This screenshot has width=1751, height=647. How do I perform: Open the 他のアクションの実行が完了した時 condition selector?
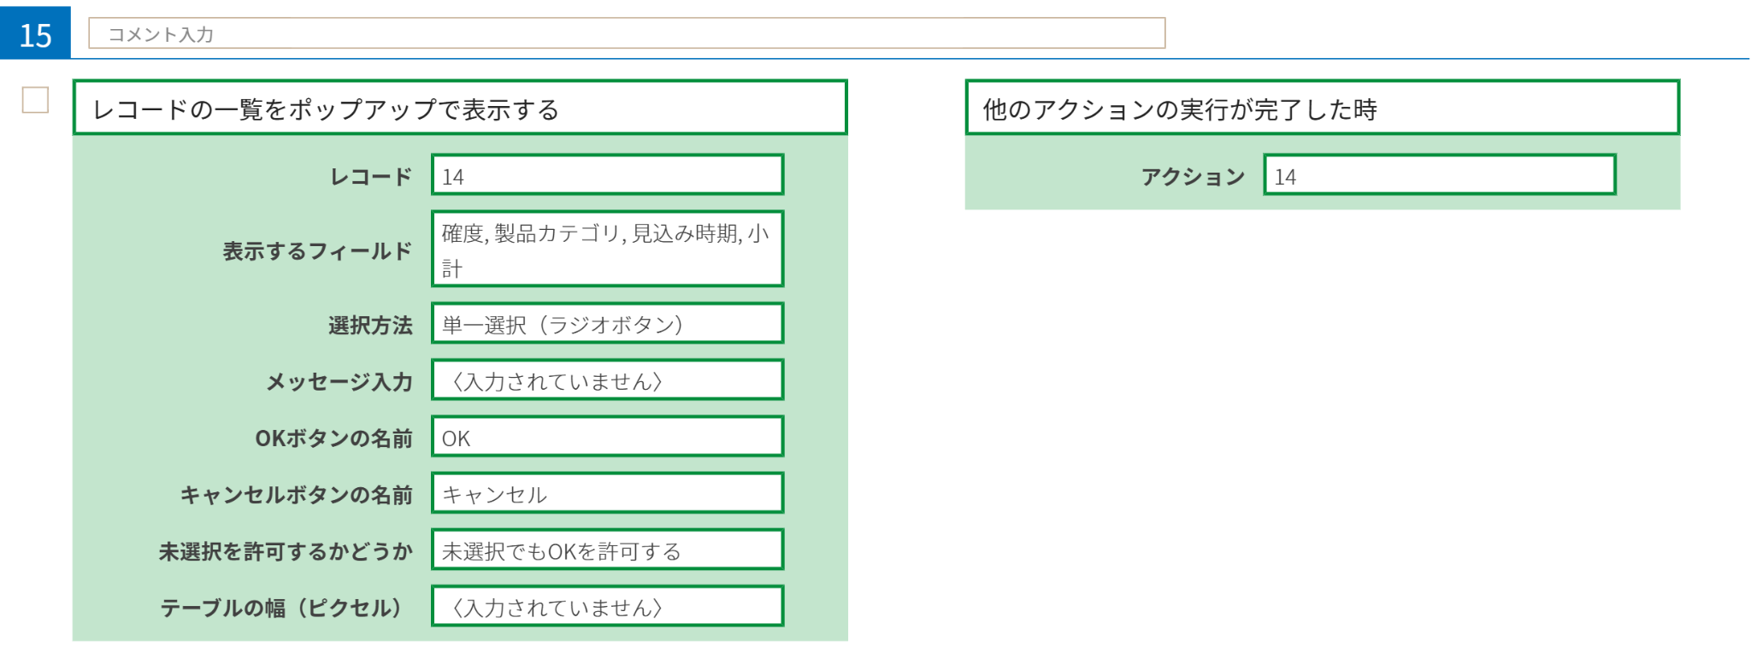1323,108
